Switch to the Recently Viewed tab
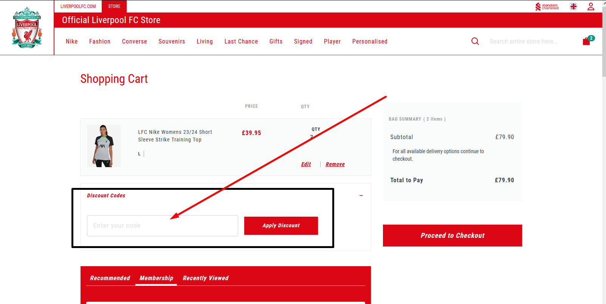The width and height of the screenshot is (606, 304). [206, 278]
